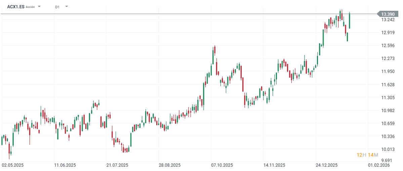Select the 21.07.2025 time axis marker
This screenshot has height=171, width=403.
[x=117, y=165]
